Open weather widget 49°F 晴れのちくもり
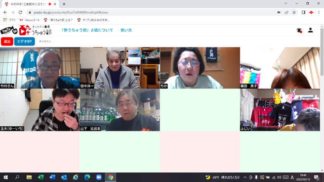The width and height of the screenshot is (324, 182). point(223,177)
